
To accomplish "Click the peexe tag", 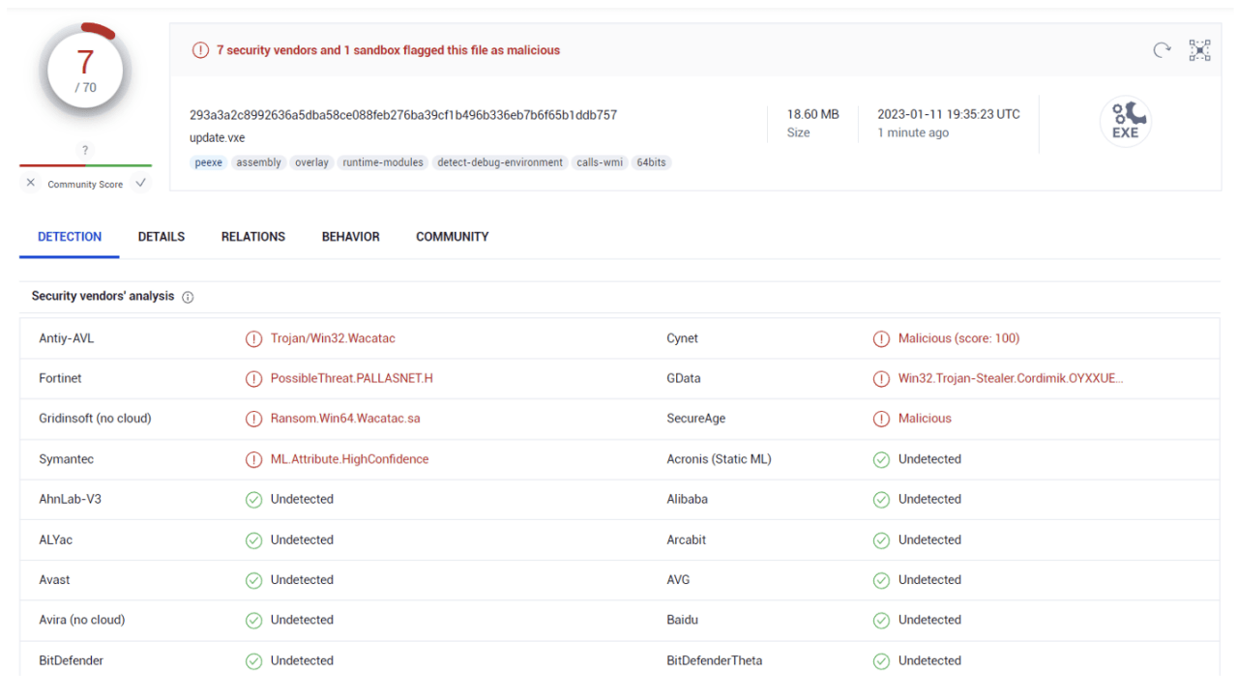I will [209, 162].
